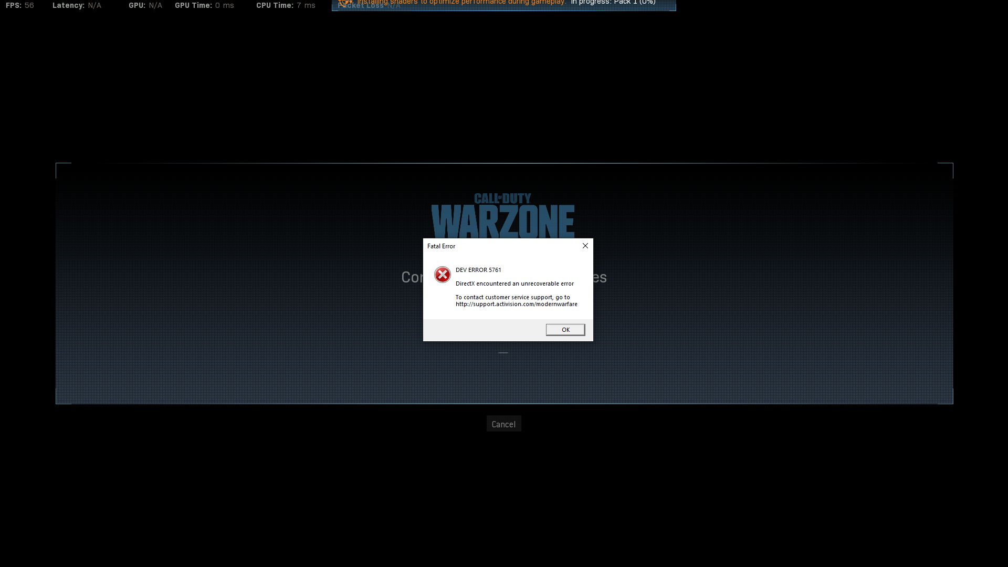The width and height of the screenshot is (1008, 567).
Task: Click the red error X icon
Action: click(x=442, y=275)
